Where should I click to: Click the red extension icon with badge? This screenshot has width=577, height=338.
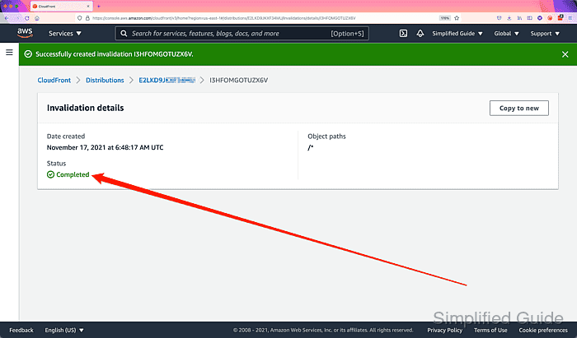[561, 17]
